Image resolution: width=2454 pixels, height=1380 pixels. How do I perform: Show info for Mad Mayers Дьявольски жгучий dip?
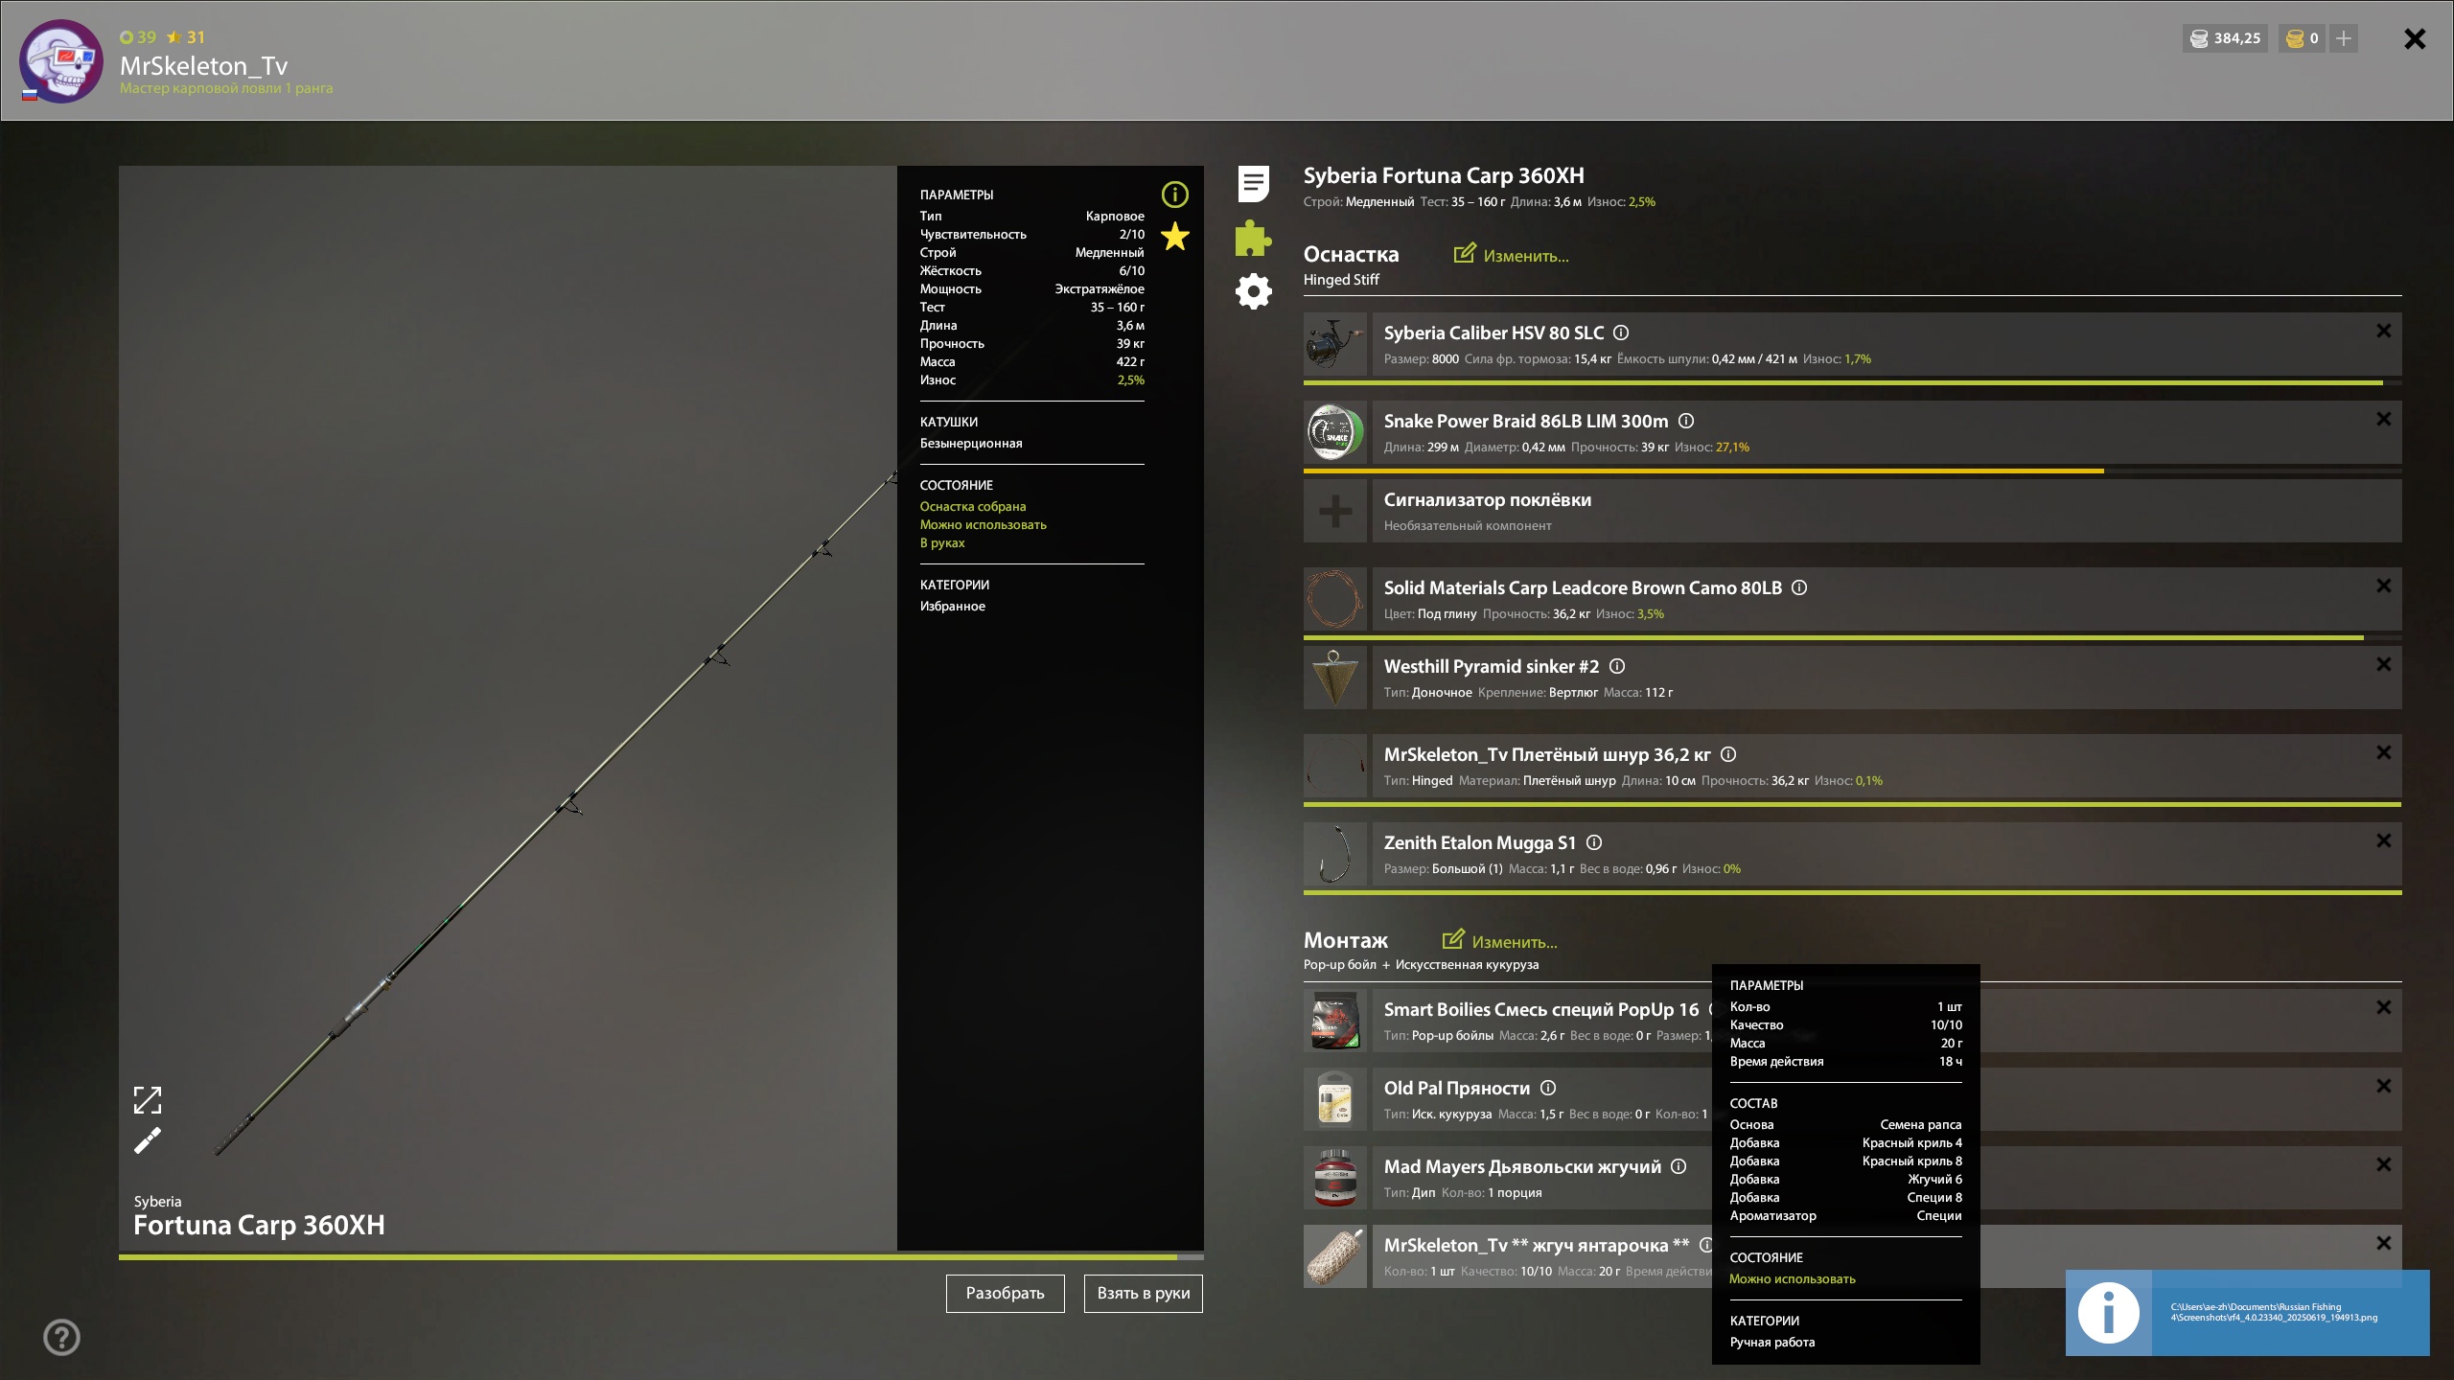tap(1678, 1166)
